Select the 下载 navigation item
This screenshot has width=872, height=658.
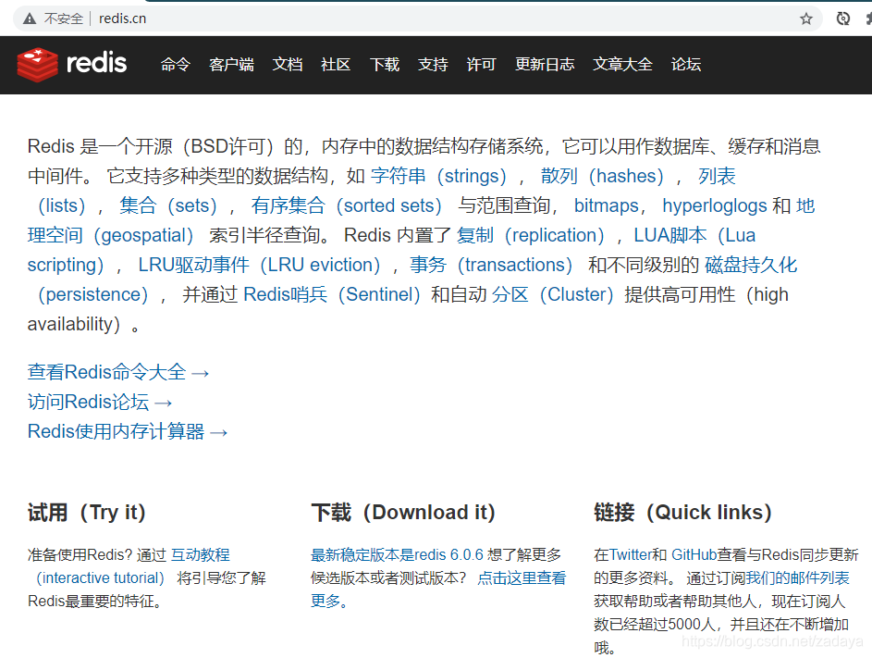[385, 65]
